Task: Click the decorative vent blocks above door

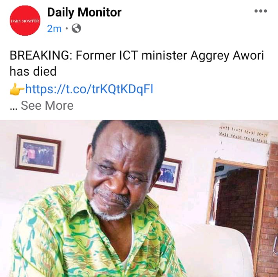Action: point(245,135)
